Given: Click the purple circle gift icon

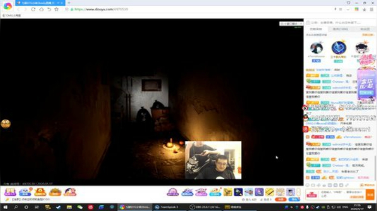Looking at the screenshot, I should coord(259,192).
